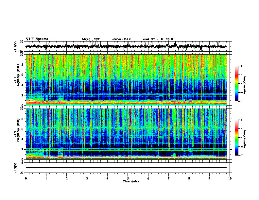
Task: Click the flat black ch.3 voltage trace
Action: (126, 167)
